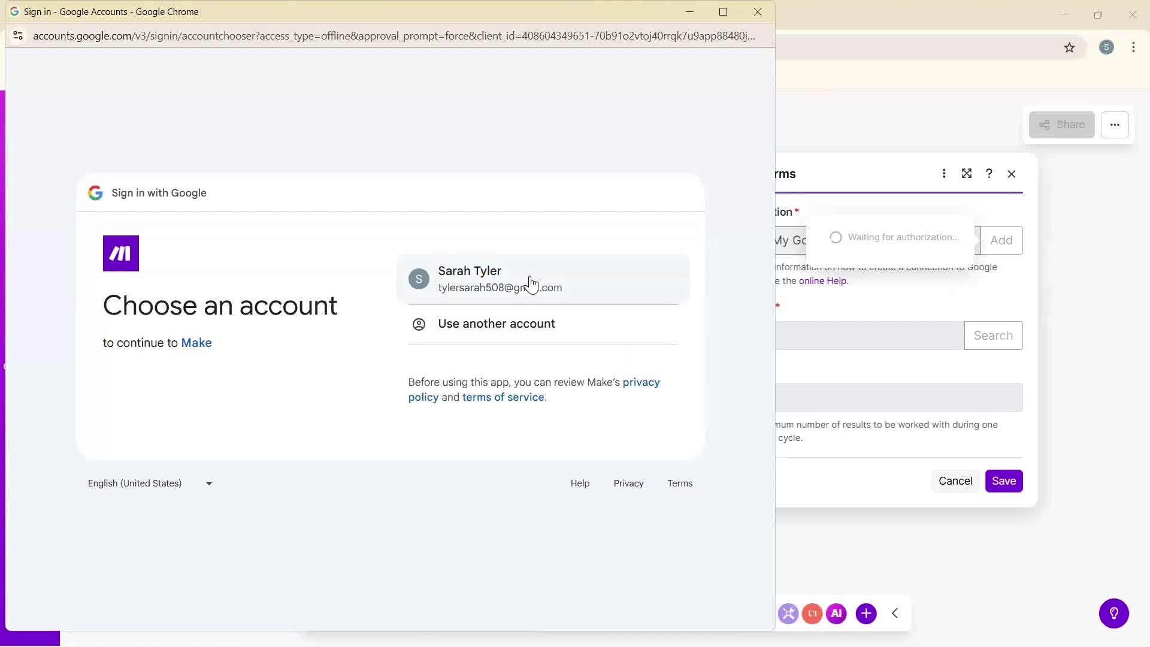Viewport: 1150px width, 647px height.
Task: Select the AI assistant icon
Action: [837, 613]
